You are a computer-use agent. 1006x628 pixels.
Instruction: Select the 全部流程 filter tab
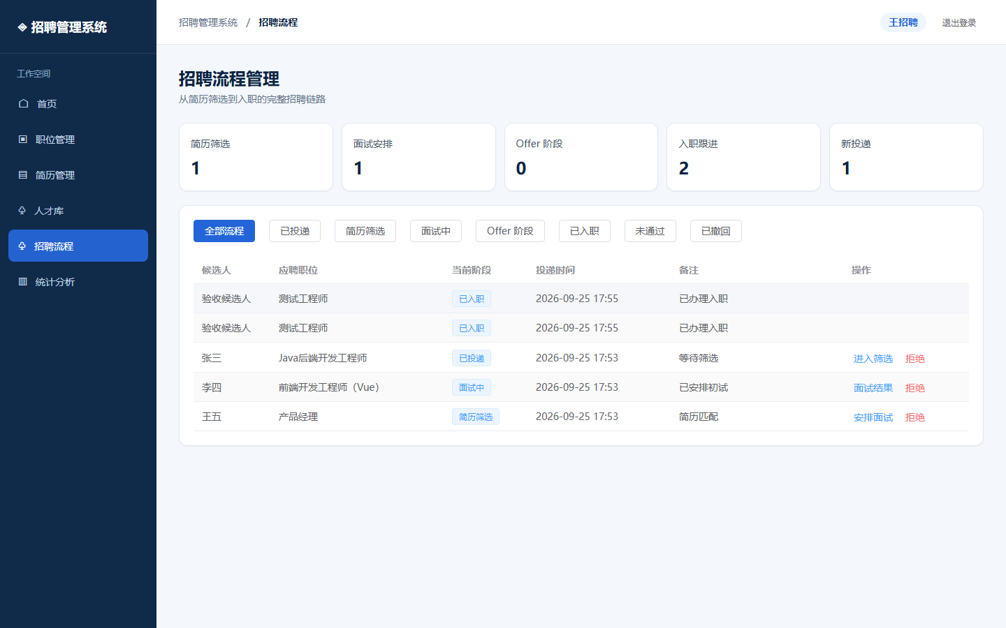pos(224,231)
